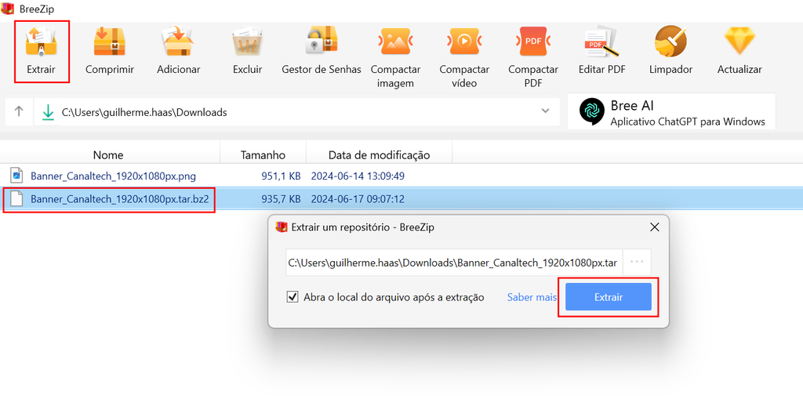803x396 pixels.
Task: Click the tar.bz2 file's blank icon
Action: [x=17, y=198]
